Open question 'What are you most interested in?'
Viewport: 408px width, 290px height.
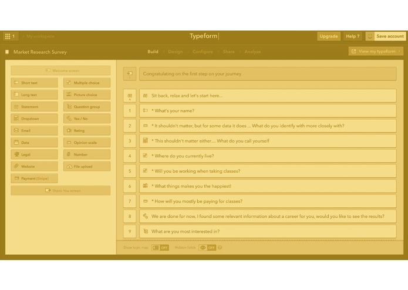pos(268,231)
